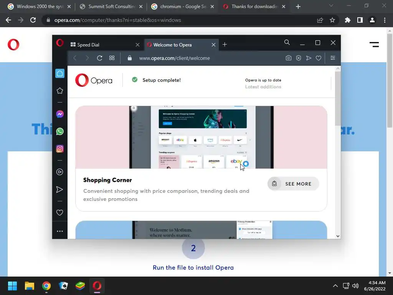This screenshot has height=295, width=393.
Task: Search tabs with Opera magnifier icon
Action: (x=287, y=42)
